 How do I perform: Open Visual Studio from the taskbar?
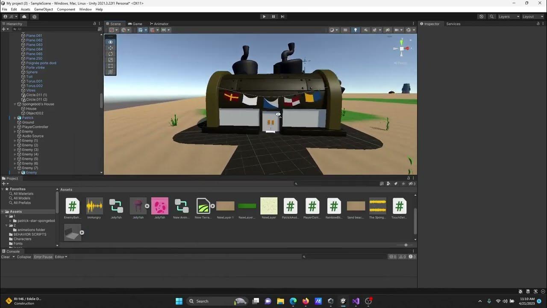coord(356,301)
